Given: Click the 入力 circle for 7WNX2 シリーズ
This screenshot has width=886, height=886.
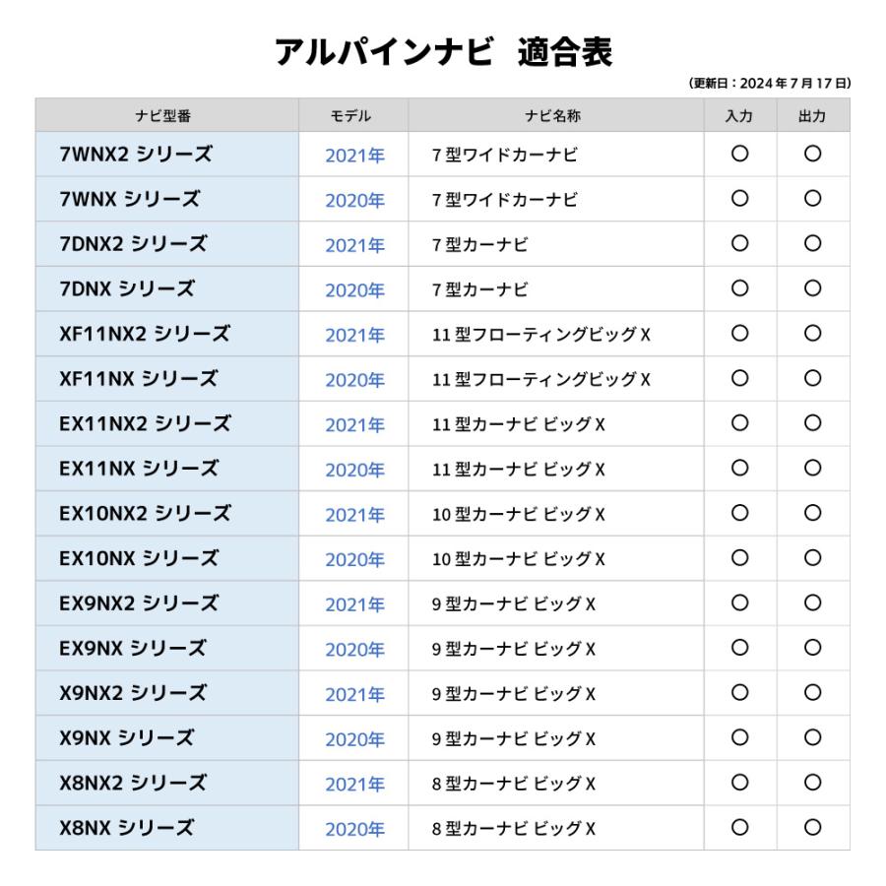Looking at the screenshot, I should click(740, 154).
